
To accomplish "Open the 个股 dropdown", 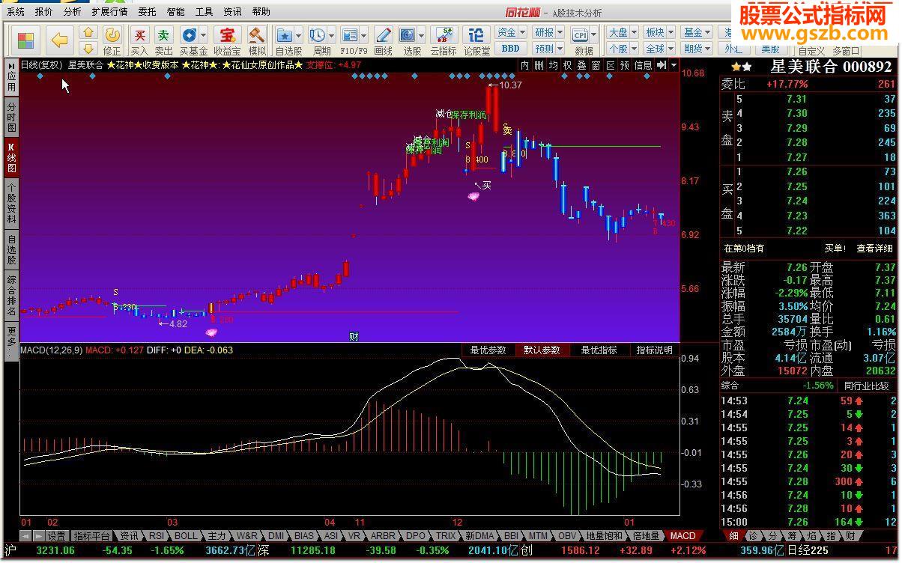I will (622, 49).
